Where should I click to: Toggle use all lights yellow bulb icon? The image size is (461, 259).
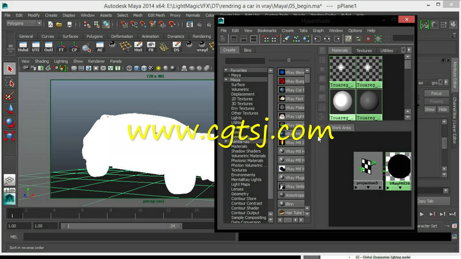(158, 68)
